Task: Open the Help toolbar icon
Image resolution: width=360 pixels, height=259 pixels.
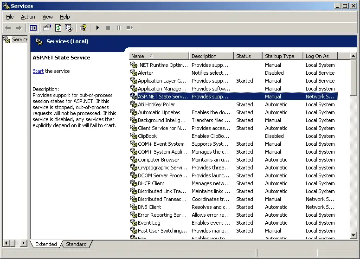Action: [83, 28]
